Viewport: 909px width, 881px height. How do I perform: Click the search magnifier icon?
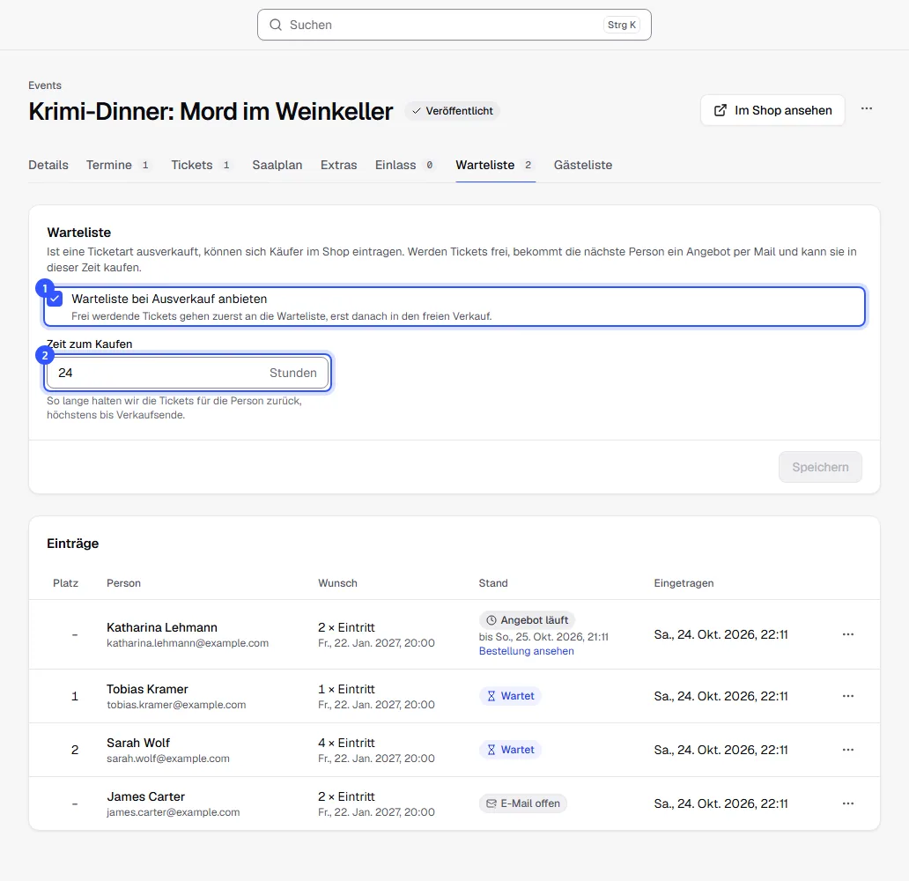(276, 25)
